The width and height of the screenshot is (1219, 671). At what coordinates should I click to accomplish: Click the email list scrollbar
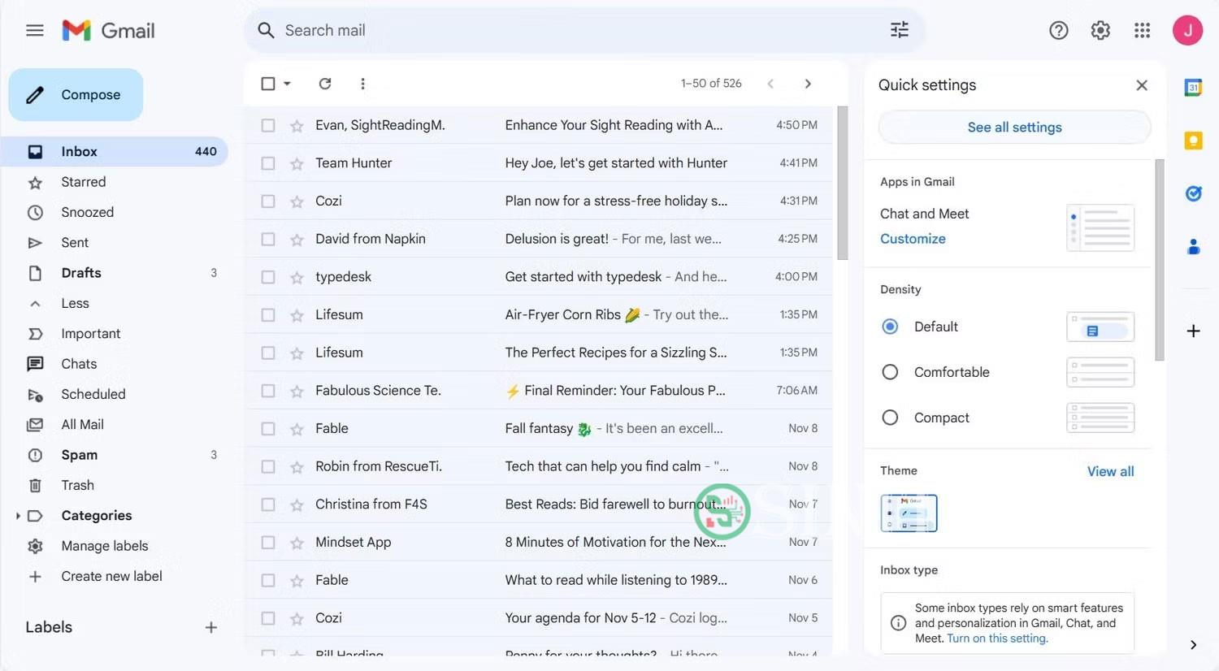click(842, 183)
